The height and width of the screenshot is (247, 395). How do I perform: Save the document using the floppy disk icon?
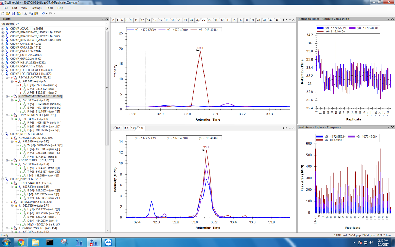coord(13,13)
